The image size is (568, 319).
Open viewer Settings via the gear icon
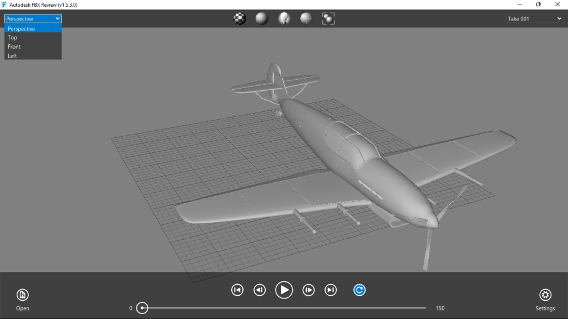(545, 295)
